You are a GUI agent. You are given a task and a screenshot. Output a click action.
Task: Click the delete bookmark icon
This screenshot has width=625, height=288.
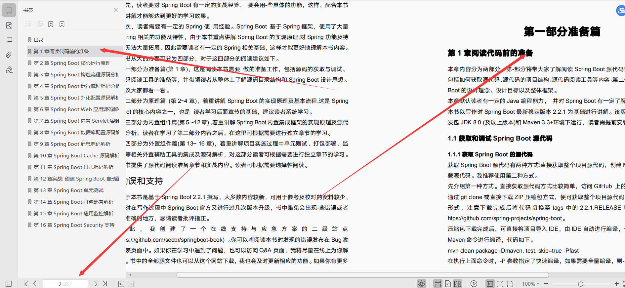tap(62, 24)
